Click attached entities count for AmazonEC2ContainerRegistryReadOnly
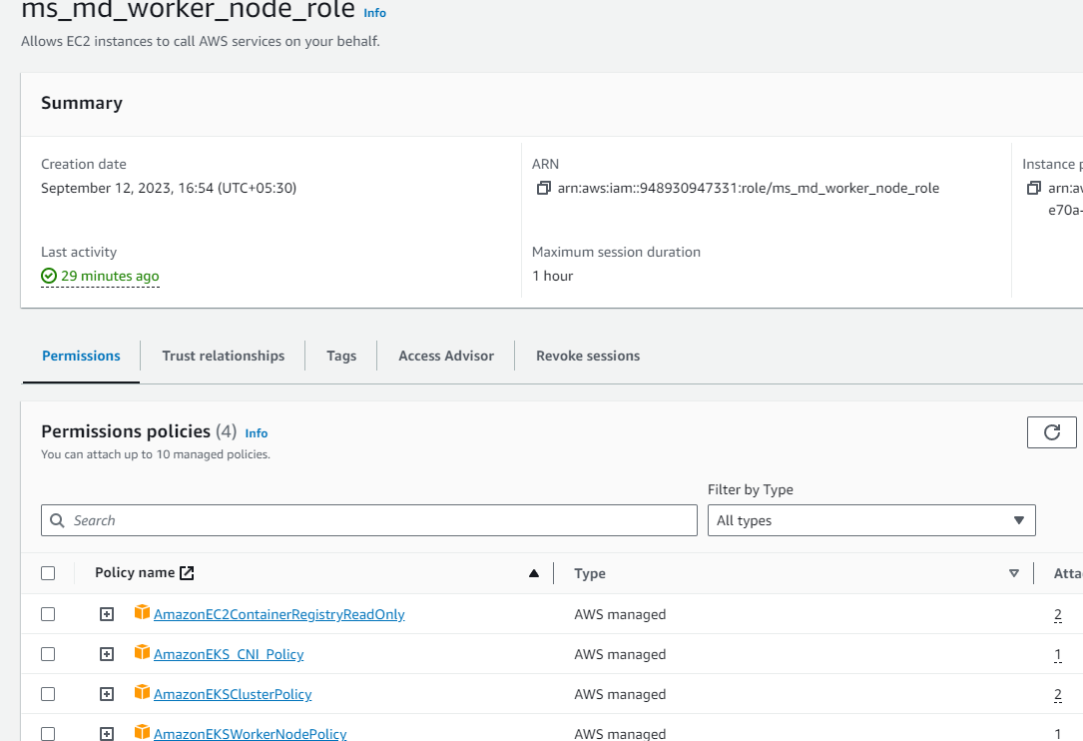This screenshot has width=1083, height=741. (1057, 614)
